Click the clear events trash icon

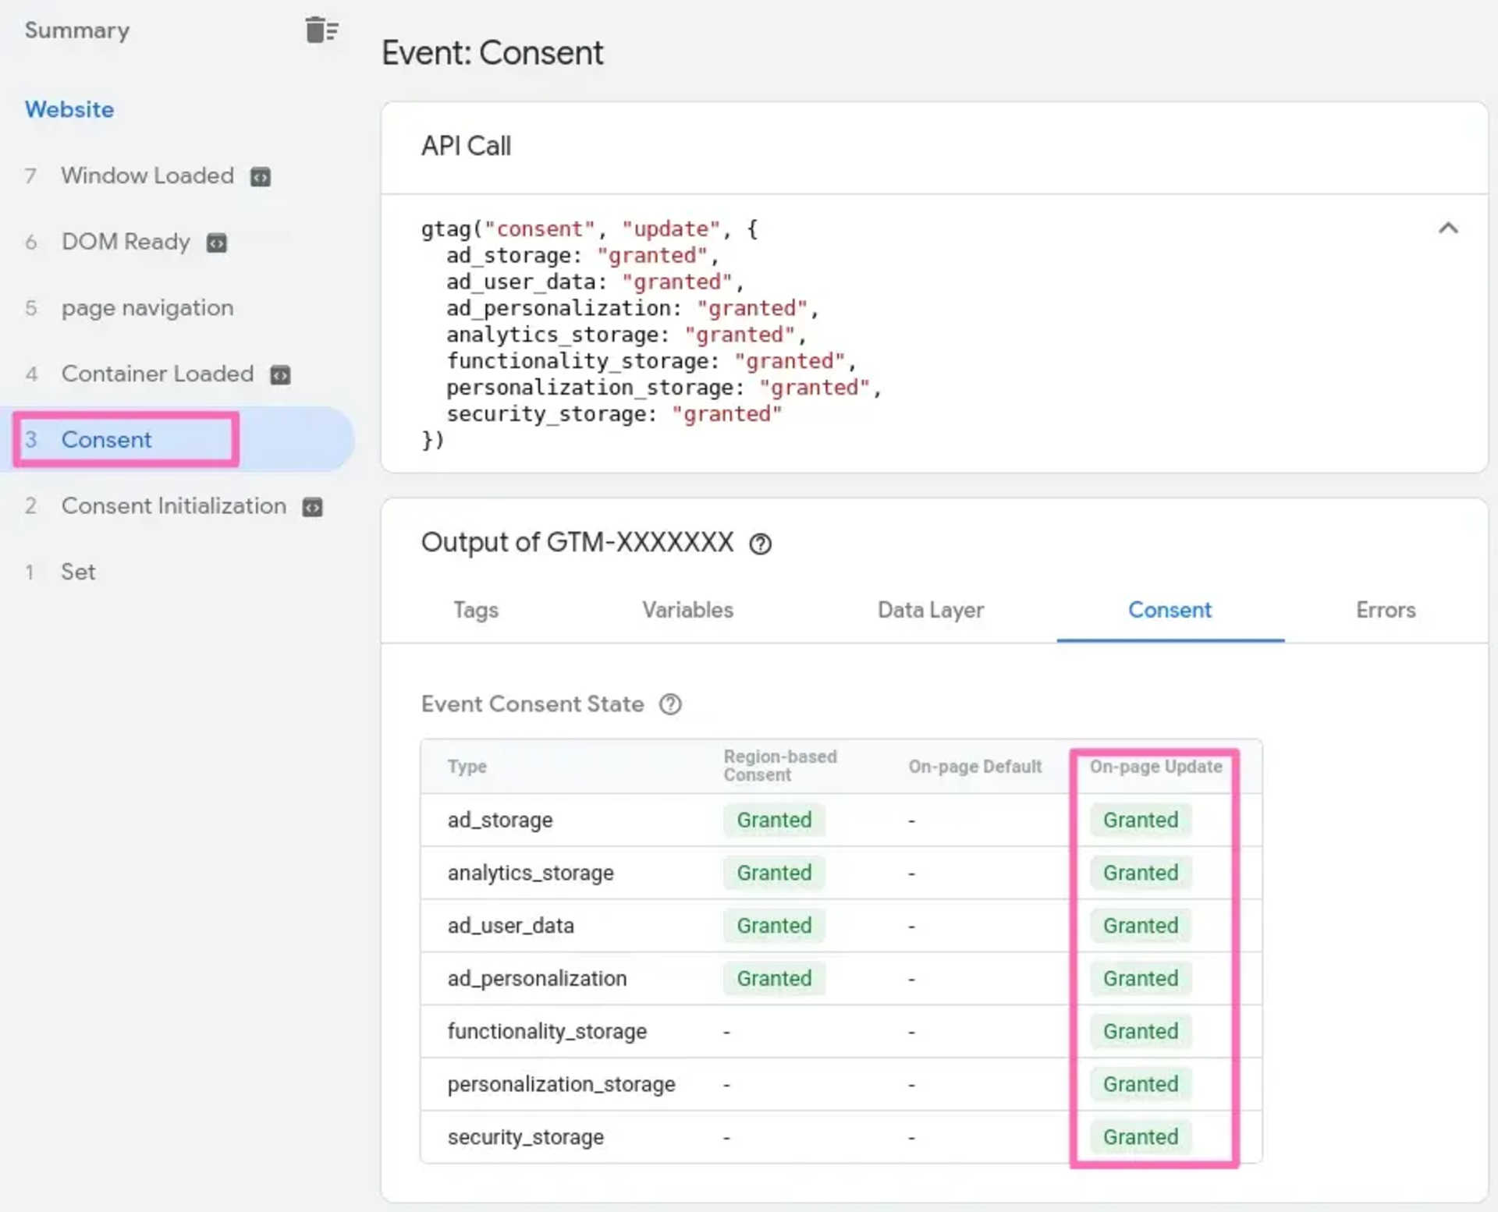coord(321,30)
